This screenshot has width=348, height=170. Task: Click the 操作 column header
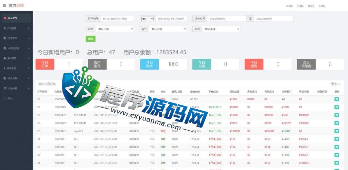pyautogui.click(x=337, y=92)
